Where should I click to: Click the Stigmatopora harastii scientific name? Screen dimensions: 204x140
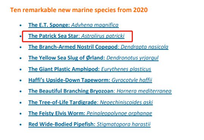[124, 124]
